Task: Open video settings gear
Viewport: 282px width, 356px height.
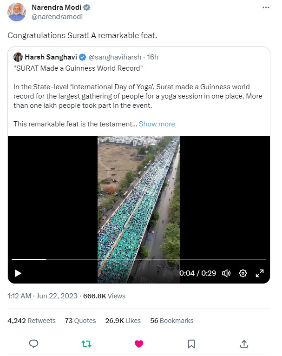Action: tap(243, 273)
